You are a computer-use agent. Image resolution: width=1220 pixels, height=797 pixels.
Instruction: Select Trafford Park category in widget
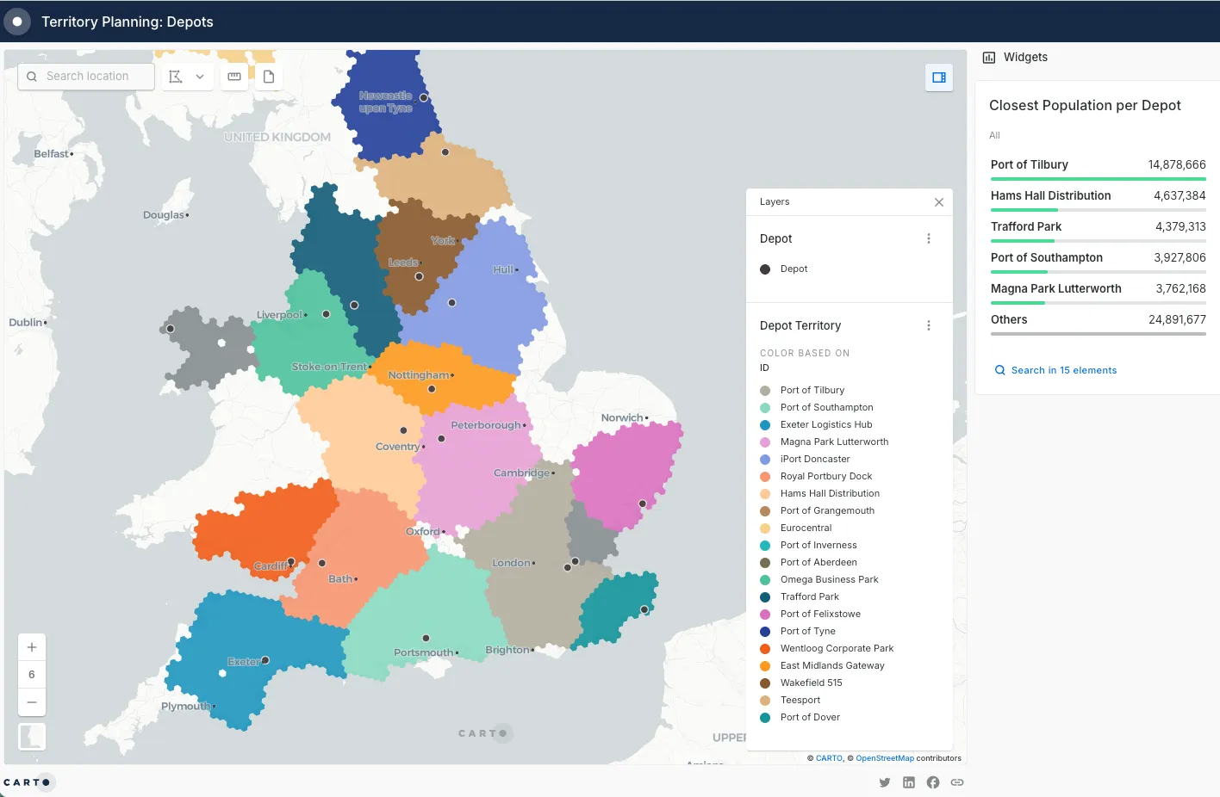1025,226
